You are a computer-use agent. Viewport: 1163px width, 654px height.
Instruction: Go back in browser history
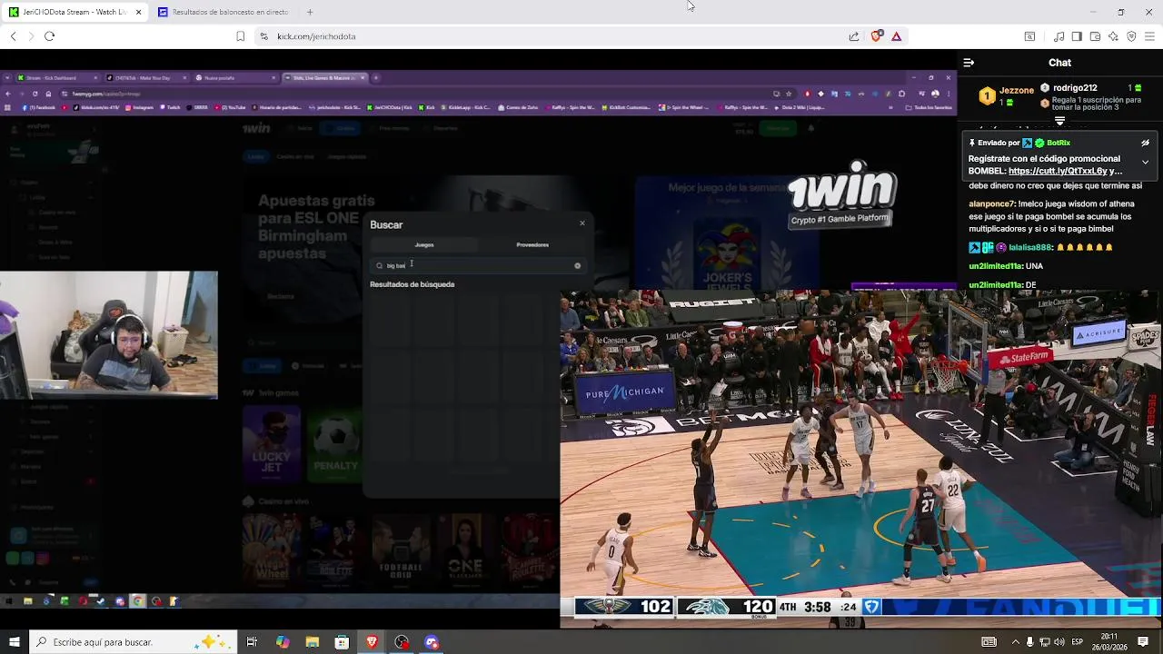click(x=13, y=36)
